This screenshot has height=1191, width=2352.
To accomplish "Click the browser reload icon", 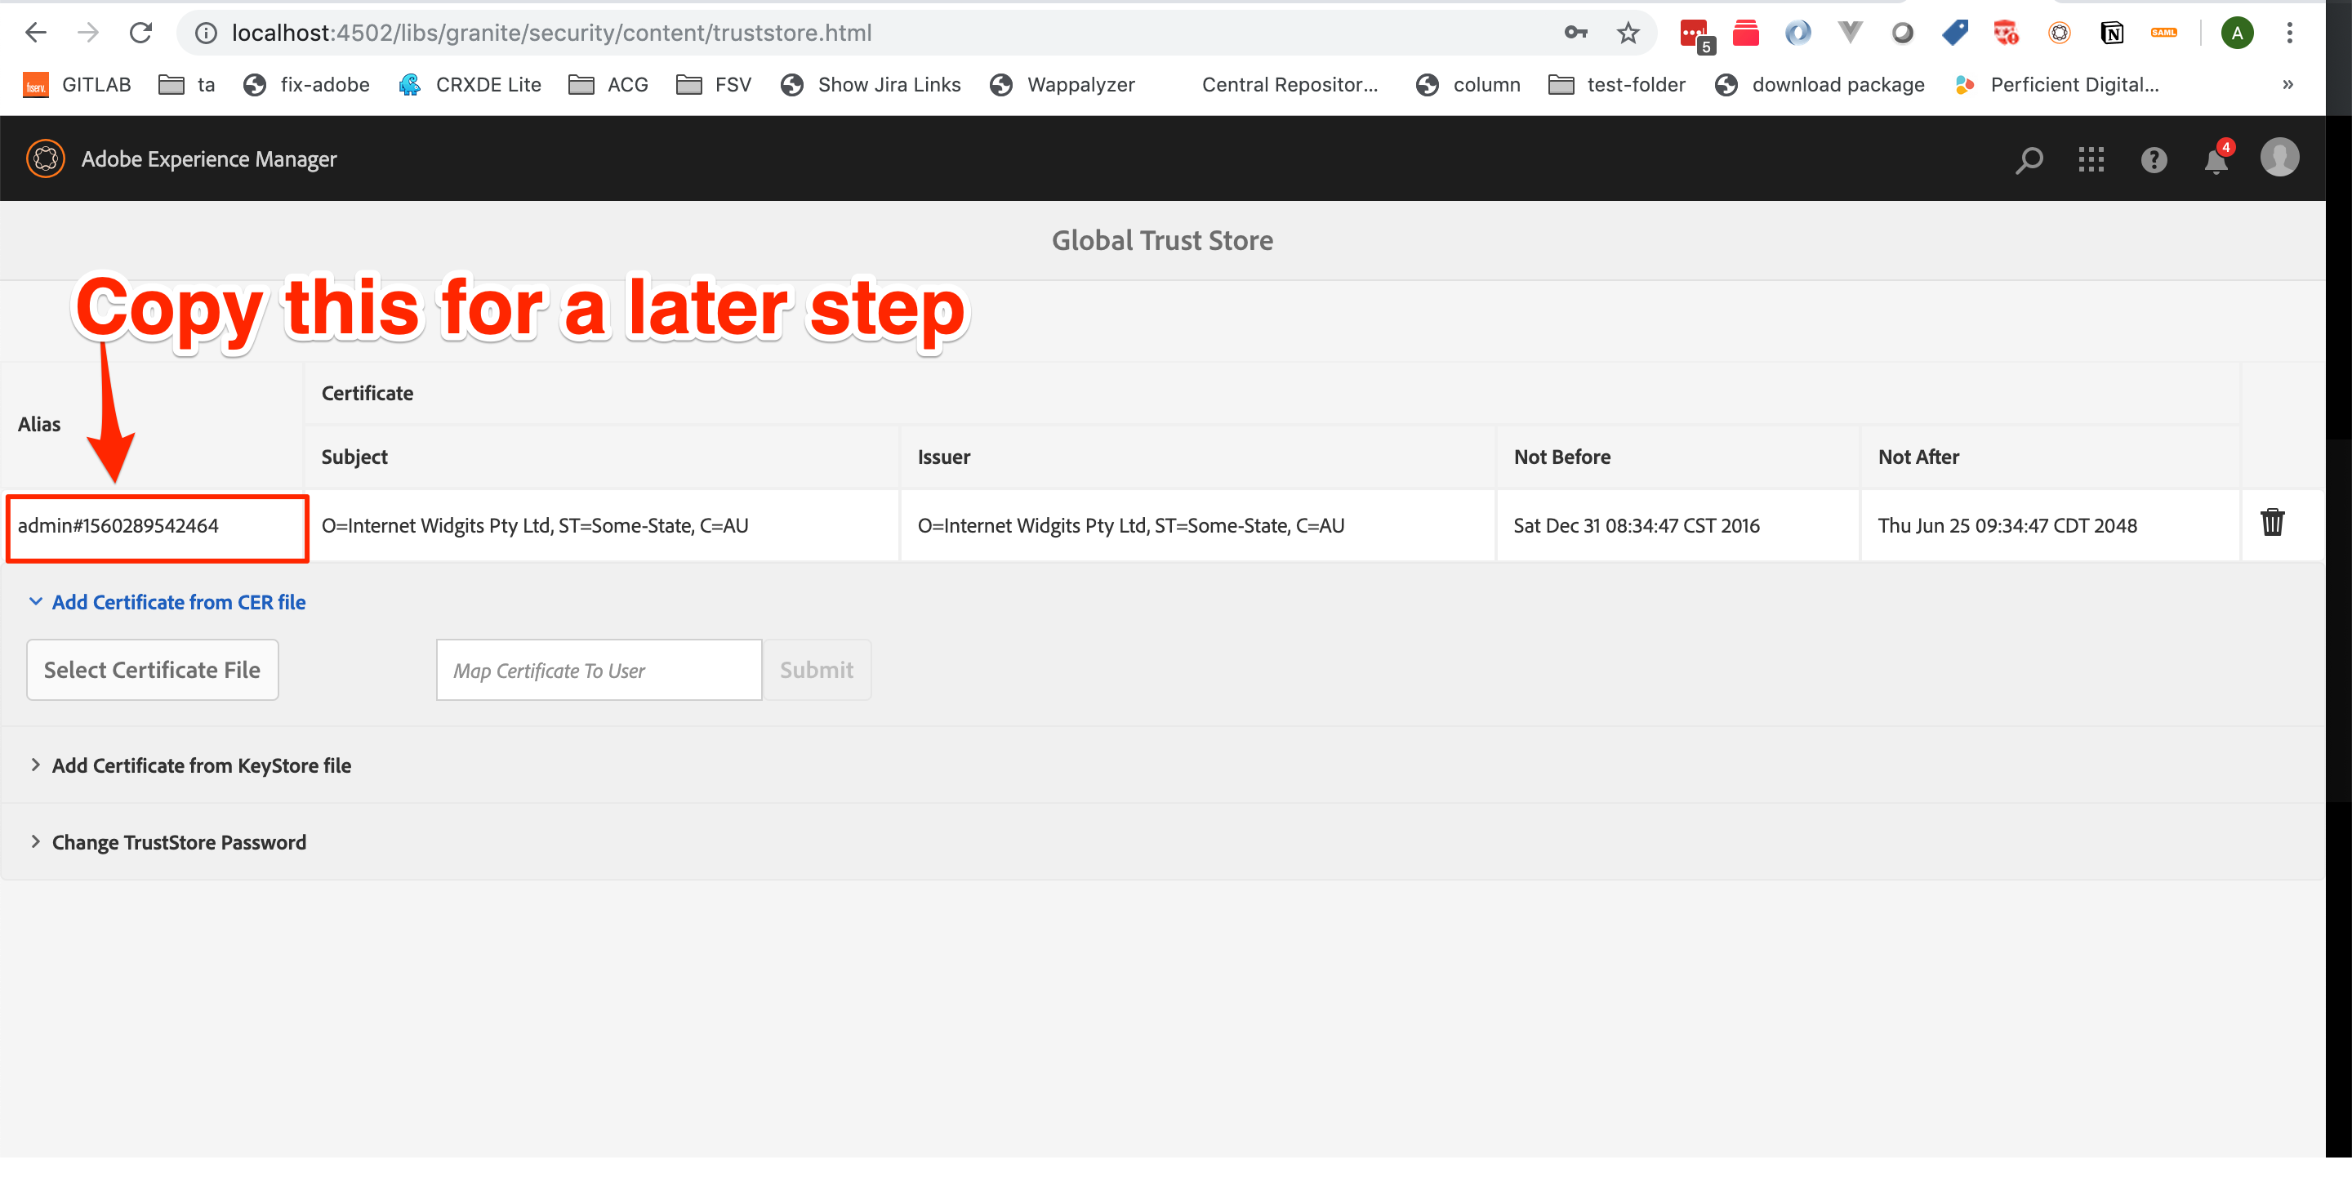I will coord(140,33).
